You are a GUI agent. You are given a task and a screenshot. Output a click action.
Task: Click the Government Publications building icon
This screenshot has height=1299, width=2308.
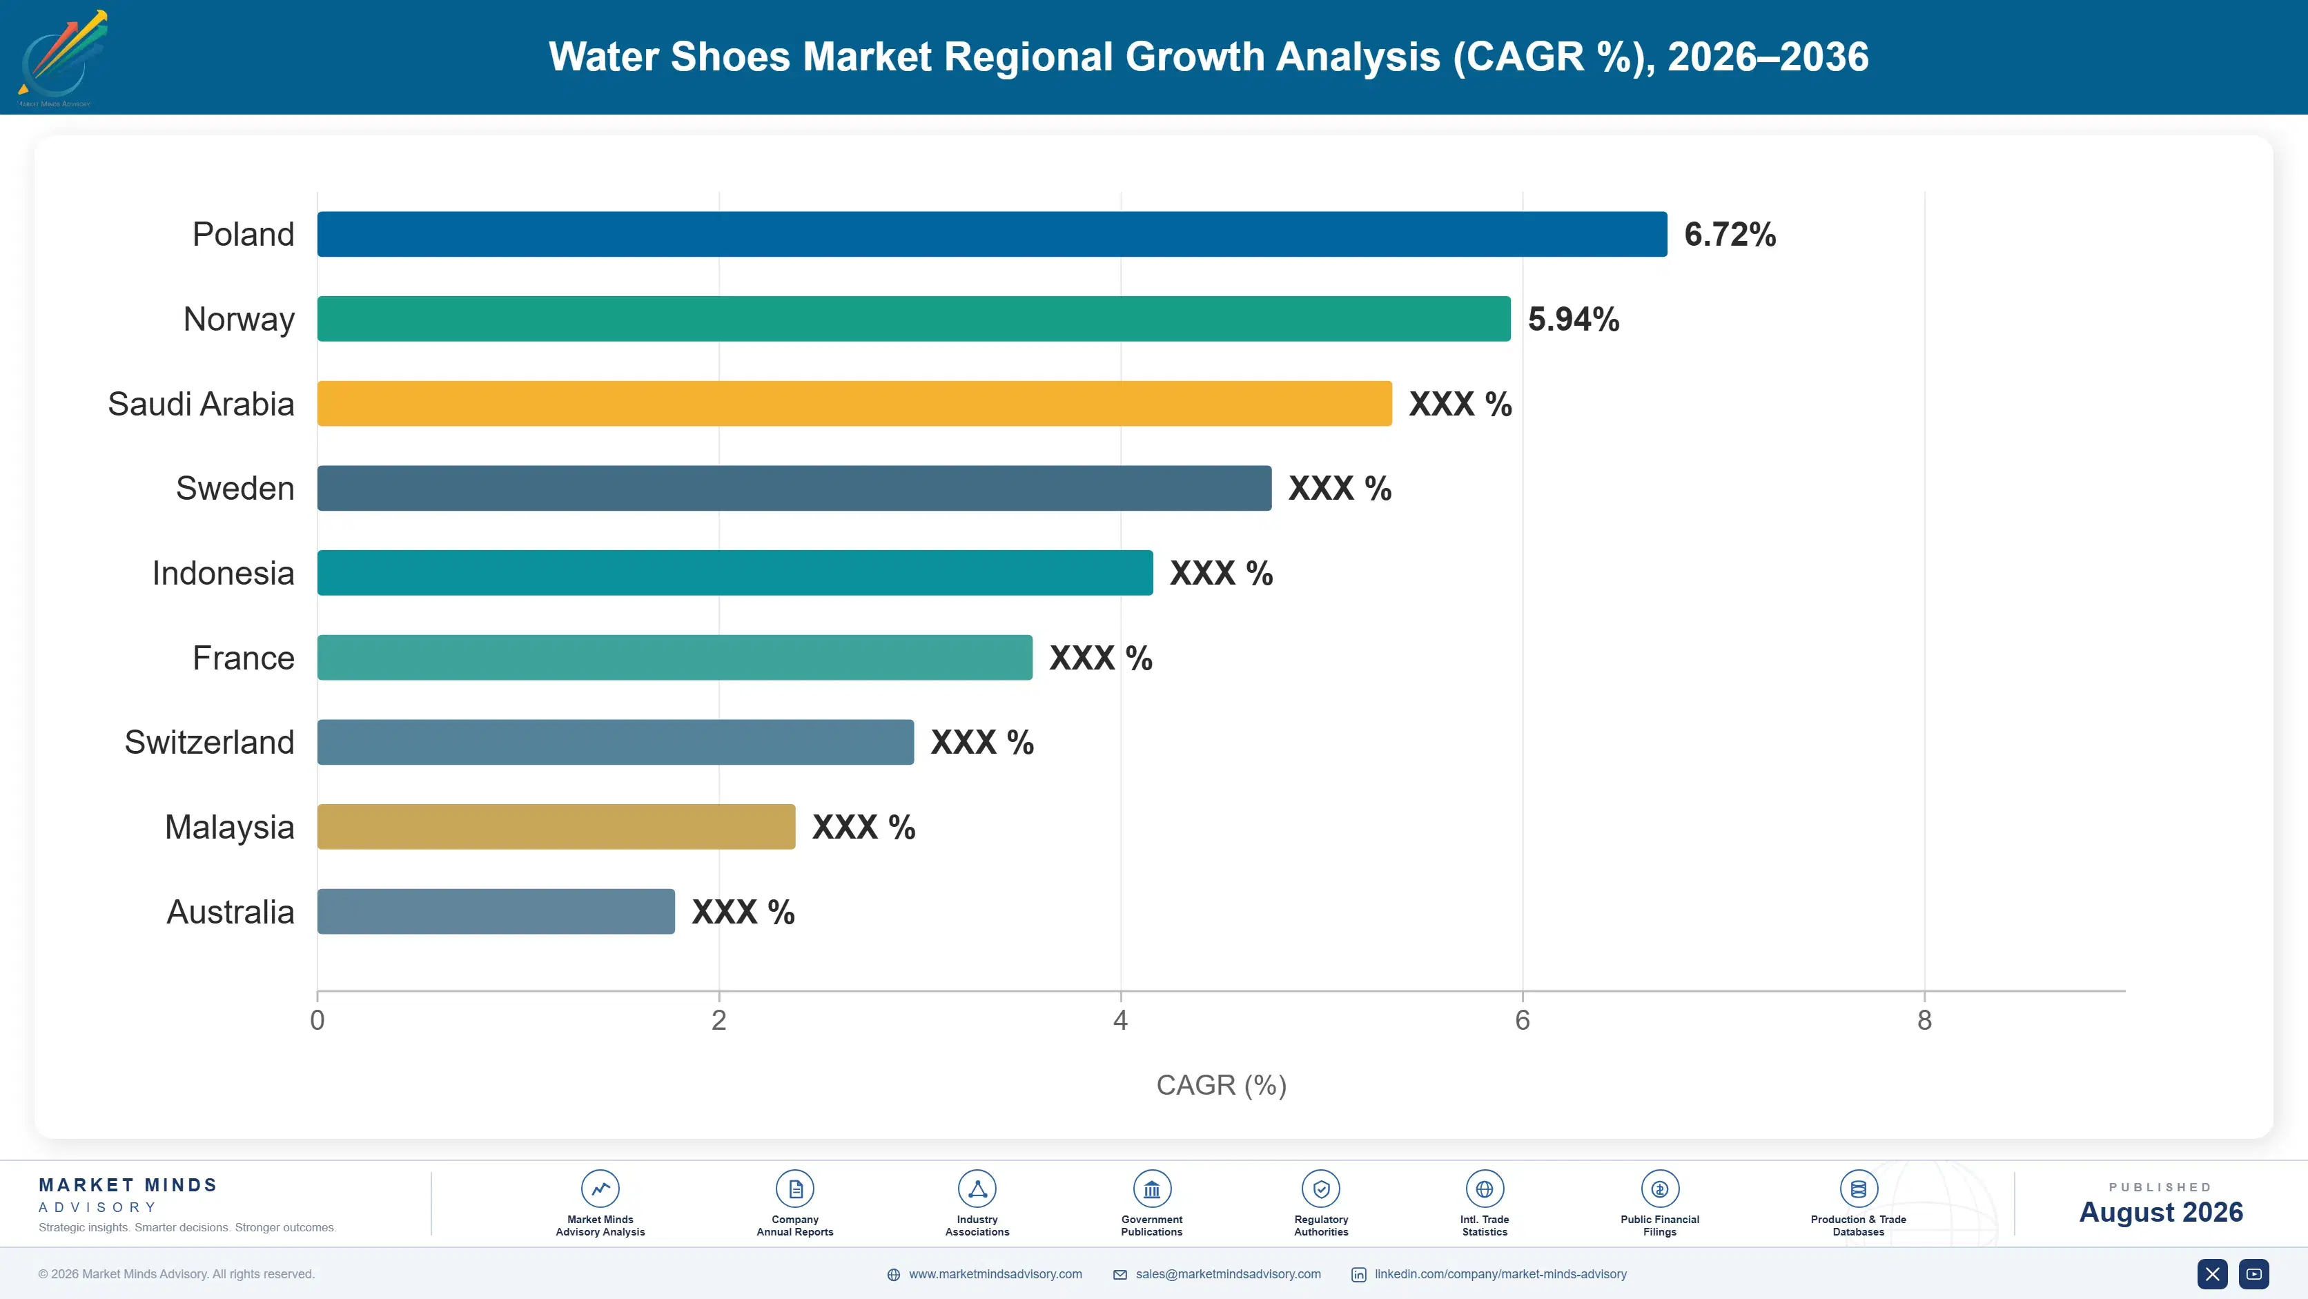pos(1151,1189)
